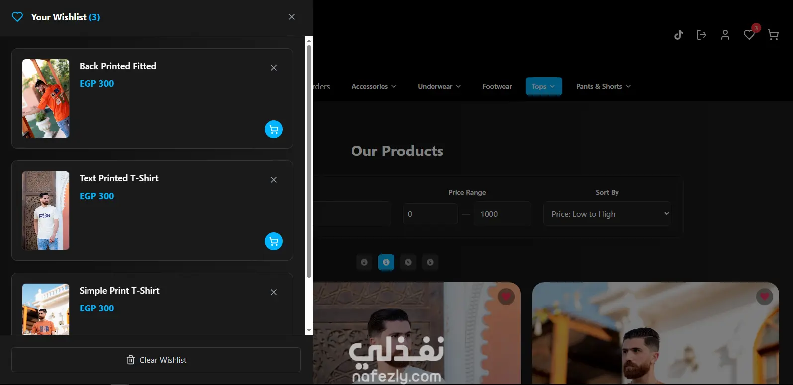Click EGP 300 price under Simple Print T-Shirt

point(97,308)
